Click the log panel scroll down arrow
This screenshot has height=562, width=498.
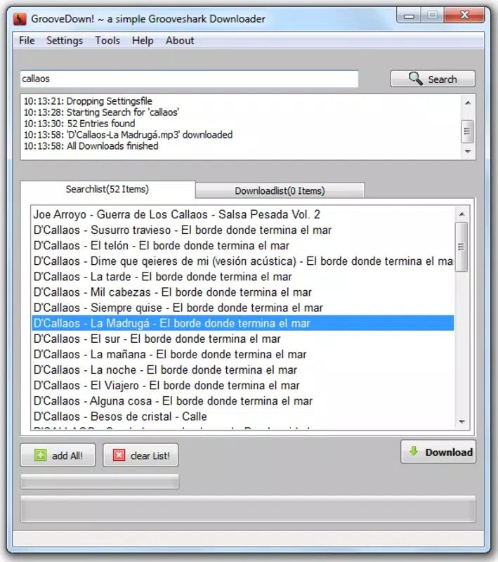468,152
